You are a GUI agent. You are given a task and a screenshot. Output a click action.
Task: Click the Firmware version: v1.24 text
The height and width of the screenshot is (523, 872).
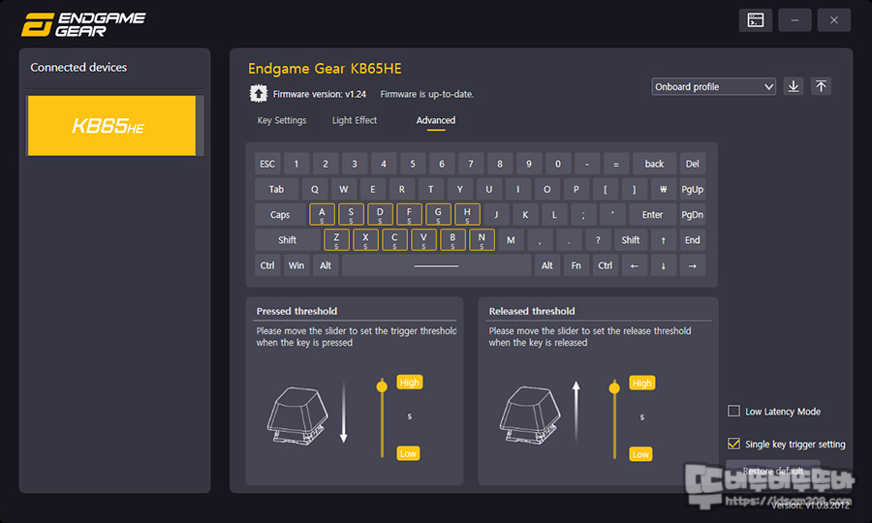coord(319,94)
